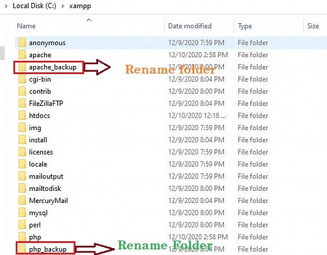Click the locale folder icon
Image resolution: width=327 pixels, height=255 pixels.
(22, 164)
